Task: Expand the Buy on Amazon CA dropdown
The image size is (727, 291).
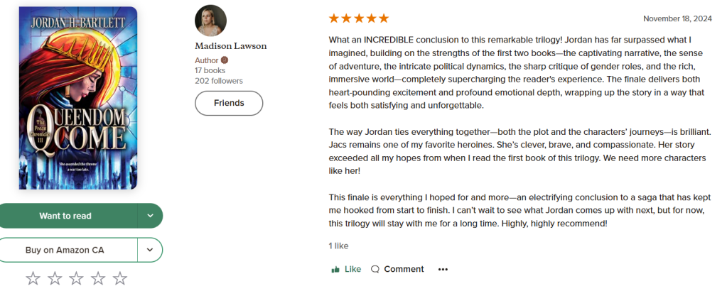Action: coord(150,250)
